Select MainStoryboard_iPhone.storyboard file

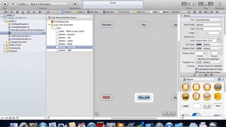click(x=28, y=30)
